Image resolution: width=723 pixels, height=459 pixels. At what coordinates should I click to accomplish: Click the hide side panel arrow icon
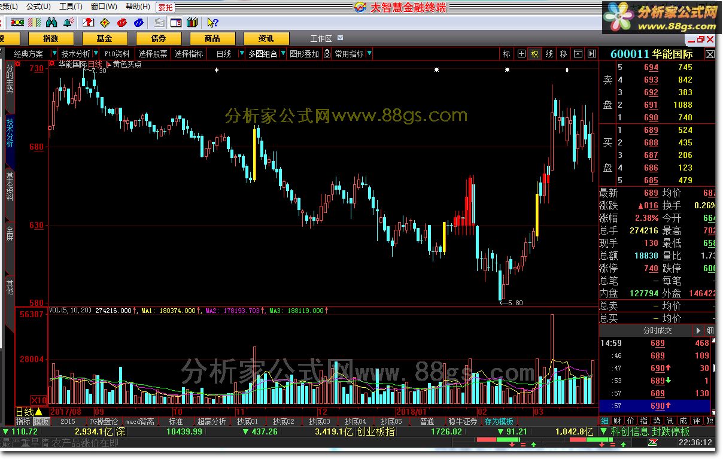click(x=592, y=54)
